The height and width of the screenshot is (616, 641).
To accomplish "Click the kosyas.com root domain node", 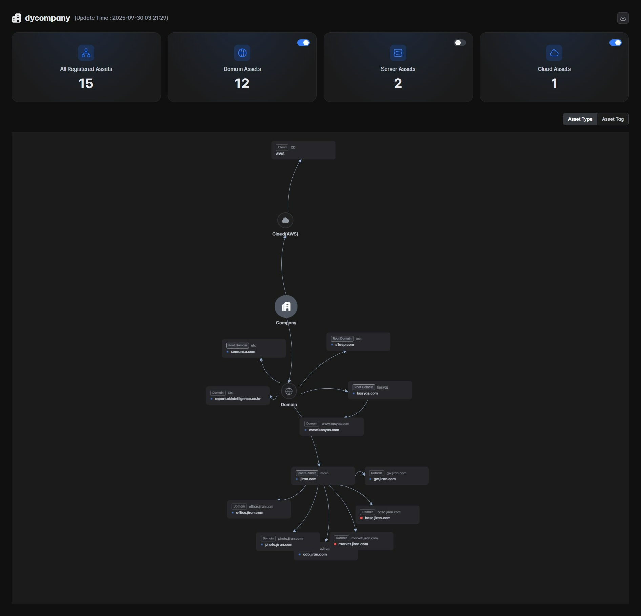I will click(x=379, y=390).
